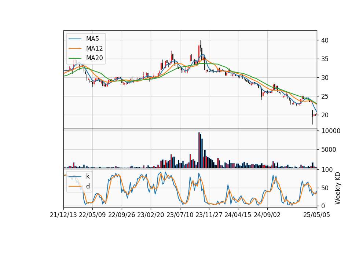Click the latest black candlestick near price 20

312,117
